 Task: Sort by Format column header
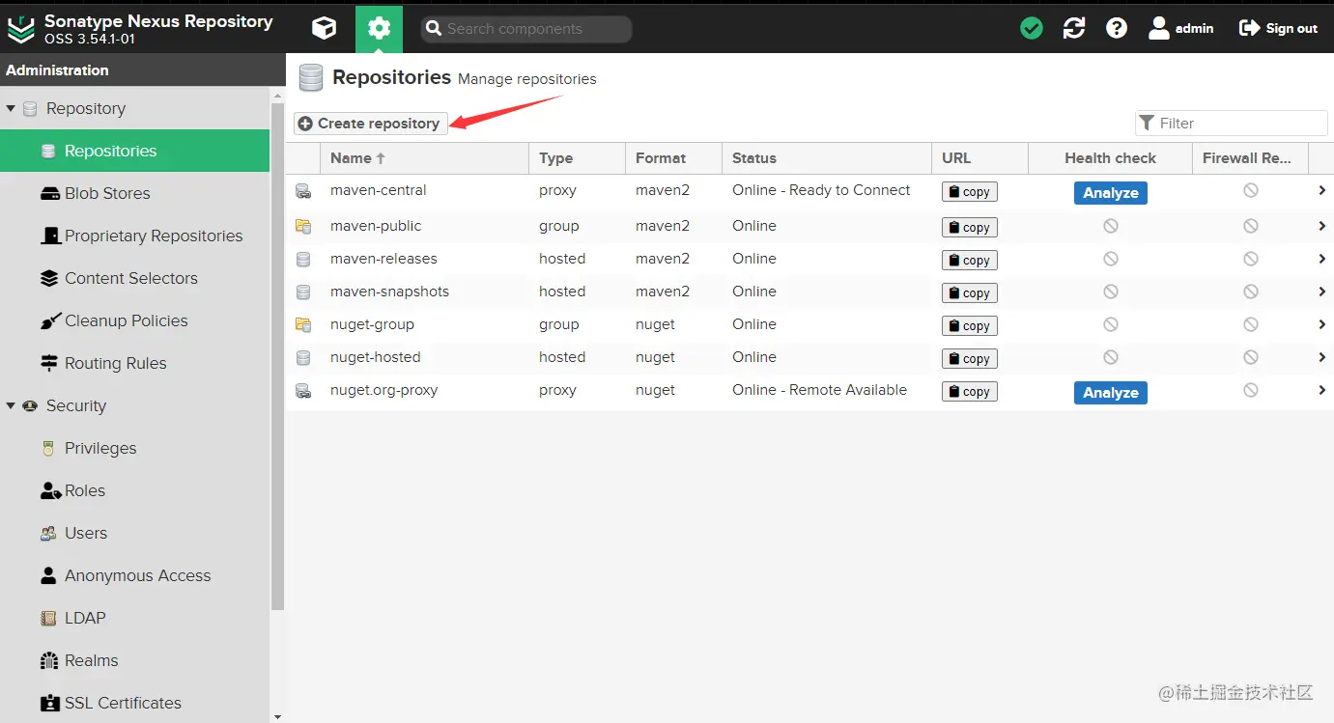click(673, 158)
